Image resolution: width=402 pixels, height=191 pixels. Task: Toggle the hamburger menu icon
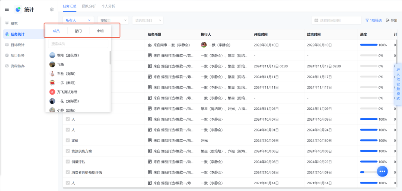pos(7,9)
